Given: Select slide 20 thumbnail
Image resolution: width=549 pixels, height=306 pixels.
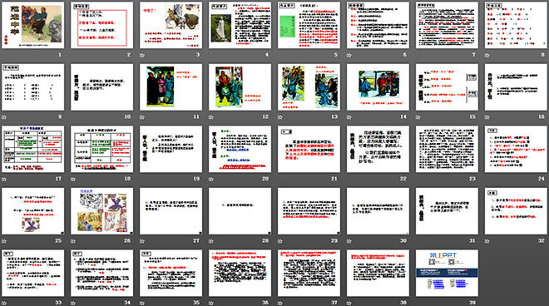Looking at the screenshot, I should 240,149.
